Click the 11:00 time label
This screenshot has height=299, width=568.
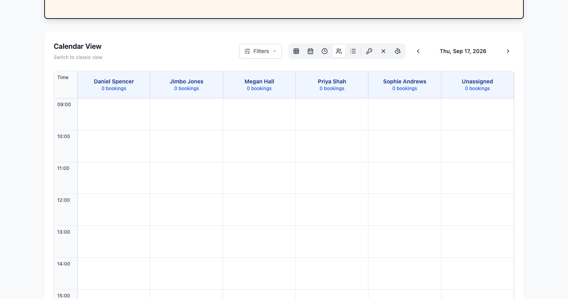click(63, 168)
